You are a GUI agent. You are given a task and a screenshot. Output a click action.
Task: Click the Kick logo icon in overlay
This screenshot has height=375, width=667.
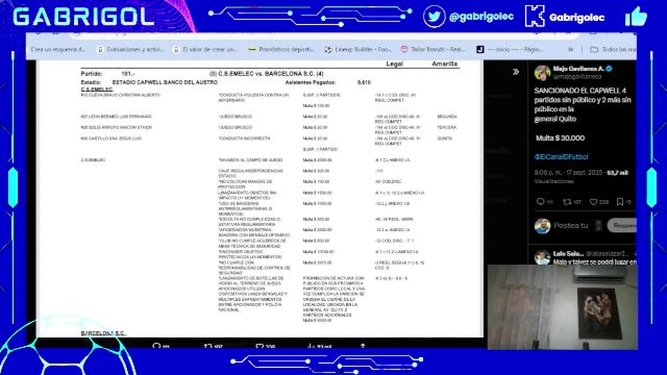pos(534,16)
